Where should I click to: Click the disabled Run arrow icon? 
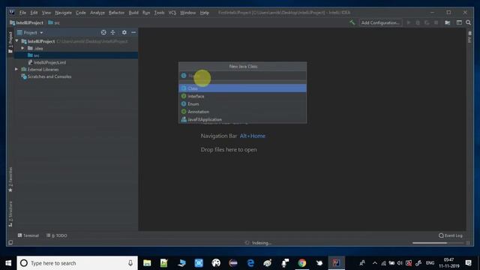click(x=408, y=22)
